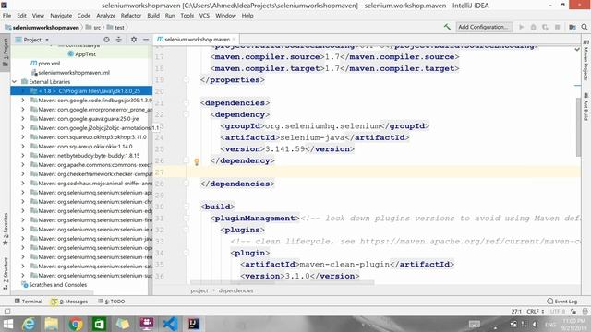Open Ant Build side panel
This screenshot has width=591, height=332.
pyautogui.click(x=585, y=107)
